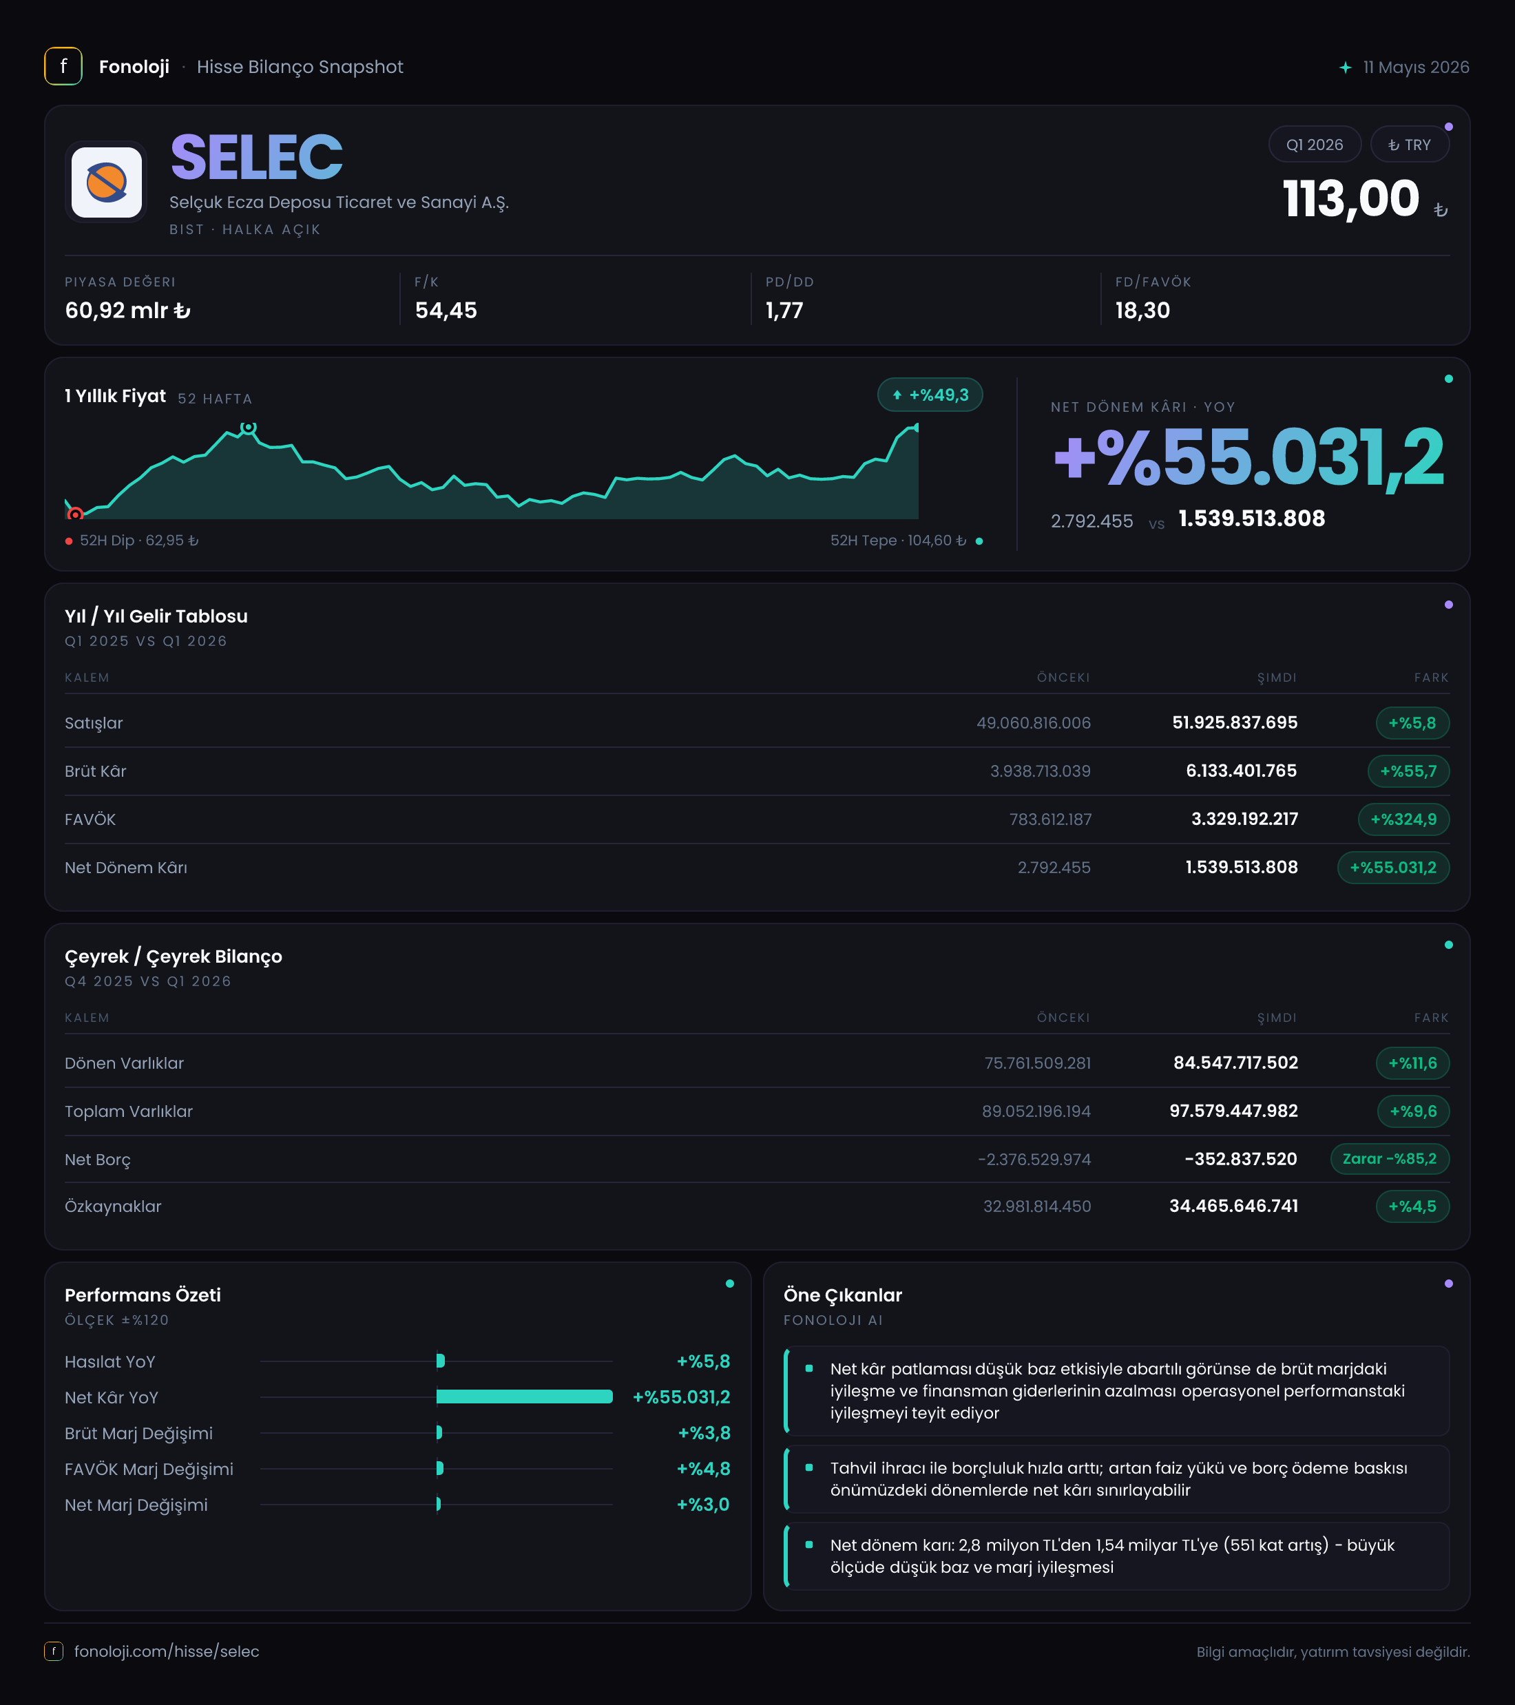Click the "52H Tepe · 104,60 ₺" legend
Screen dimensions: 1515x1705
[906, 541]
